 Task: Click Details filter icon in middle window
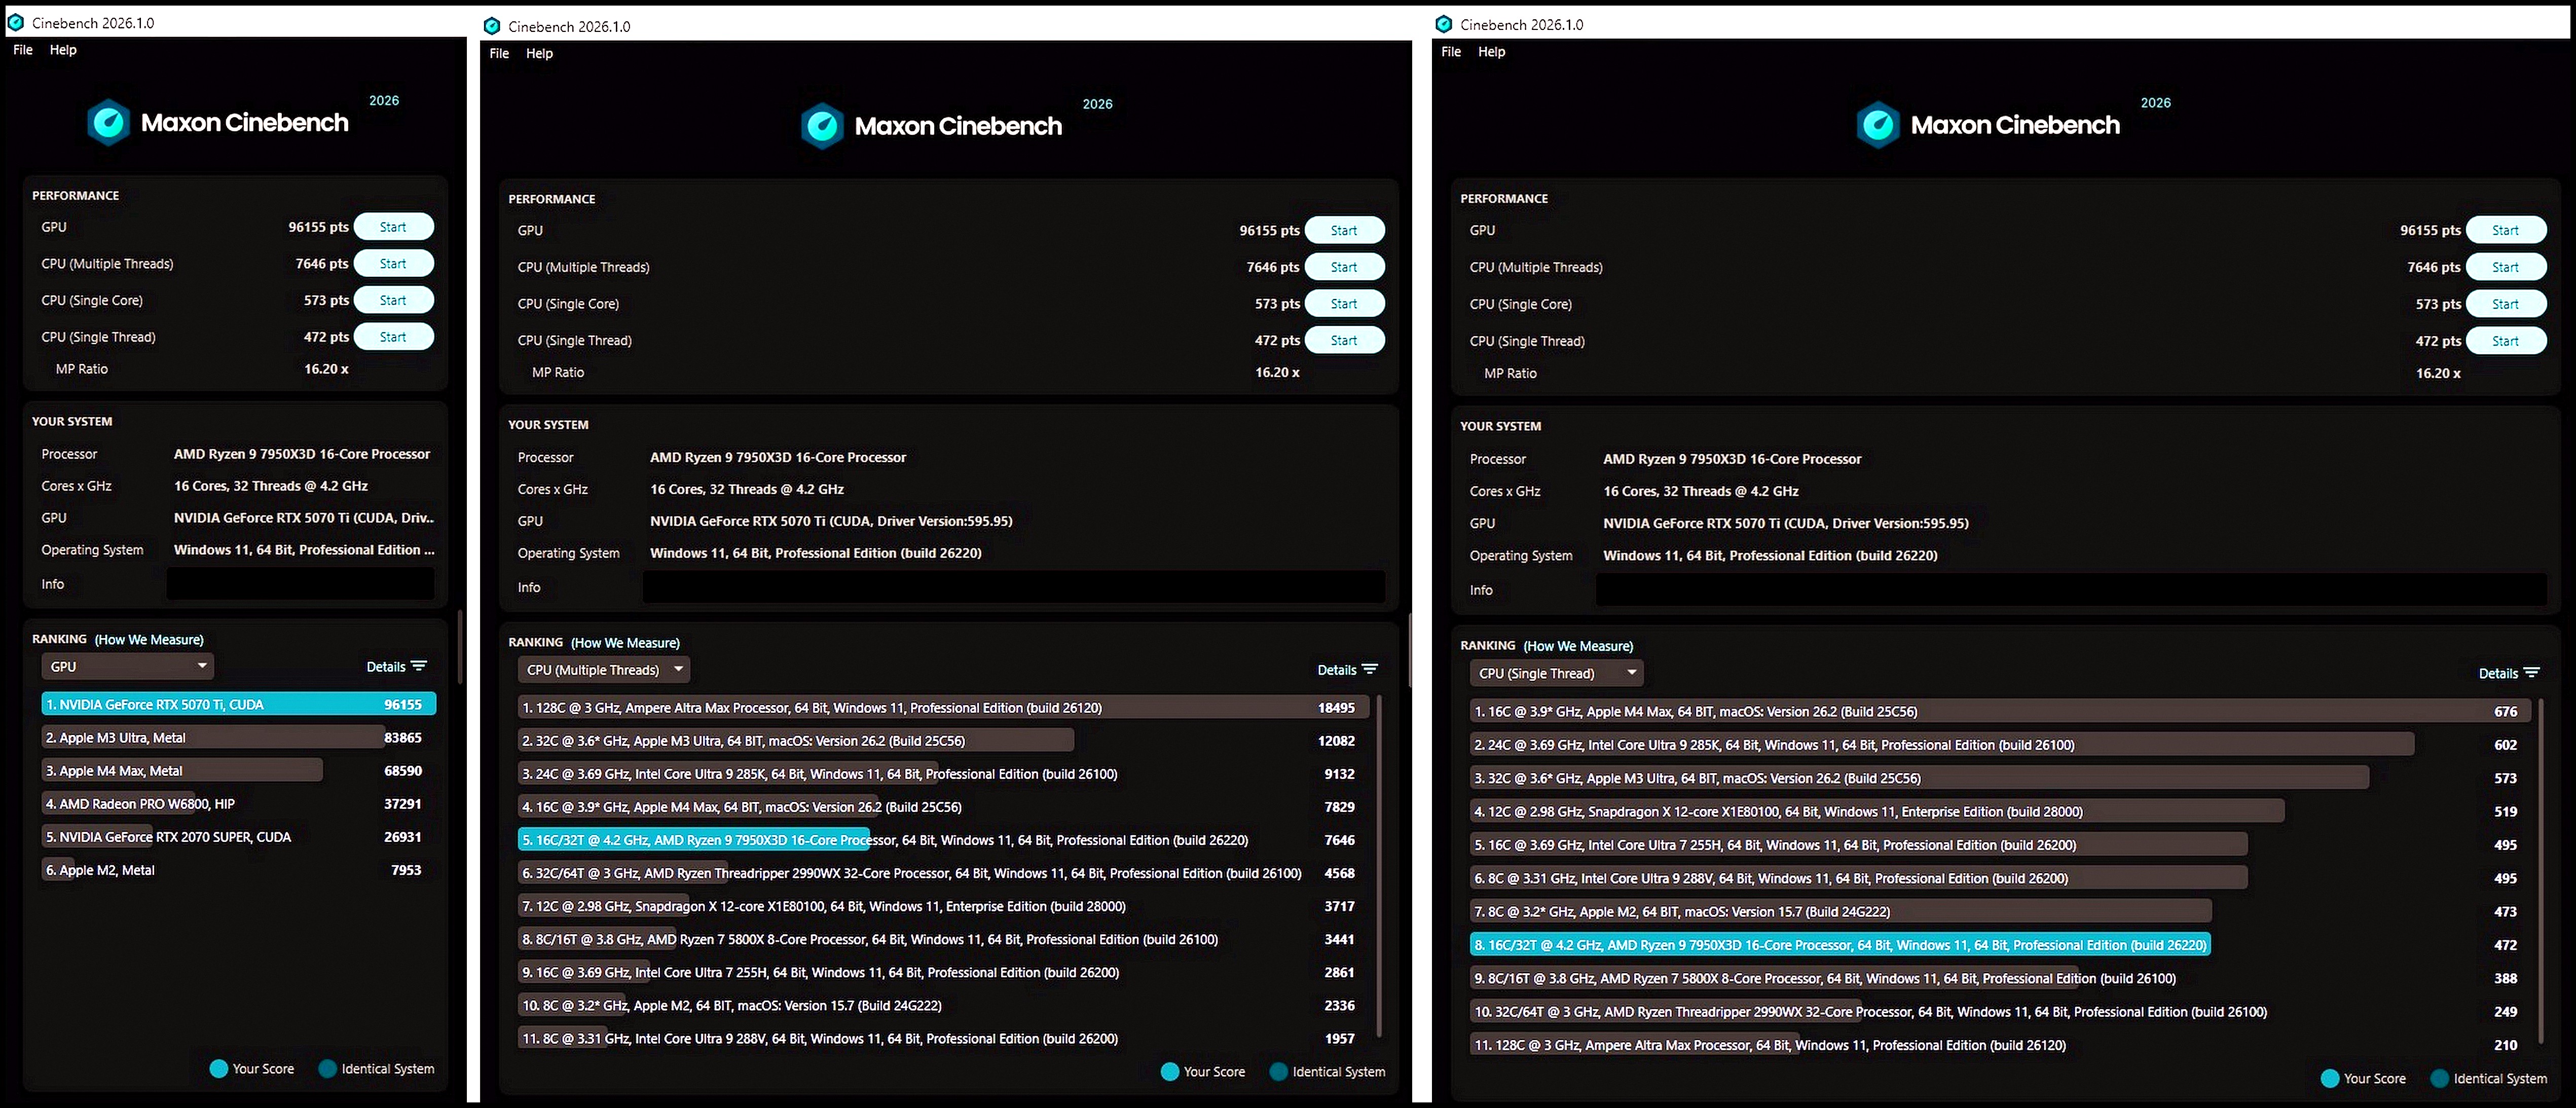tap(1370, 670)
